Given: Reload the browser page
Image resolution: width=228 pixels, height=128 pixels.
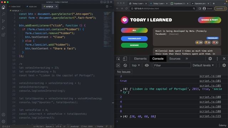Looking at the screenshot, I should (126, 9).
